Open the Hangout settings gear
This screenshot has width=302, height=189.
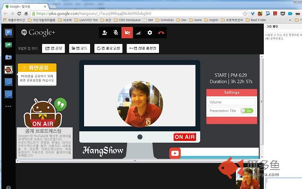[150, 33]
